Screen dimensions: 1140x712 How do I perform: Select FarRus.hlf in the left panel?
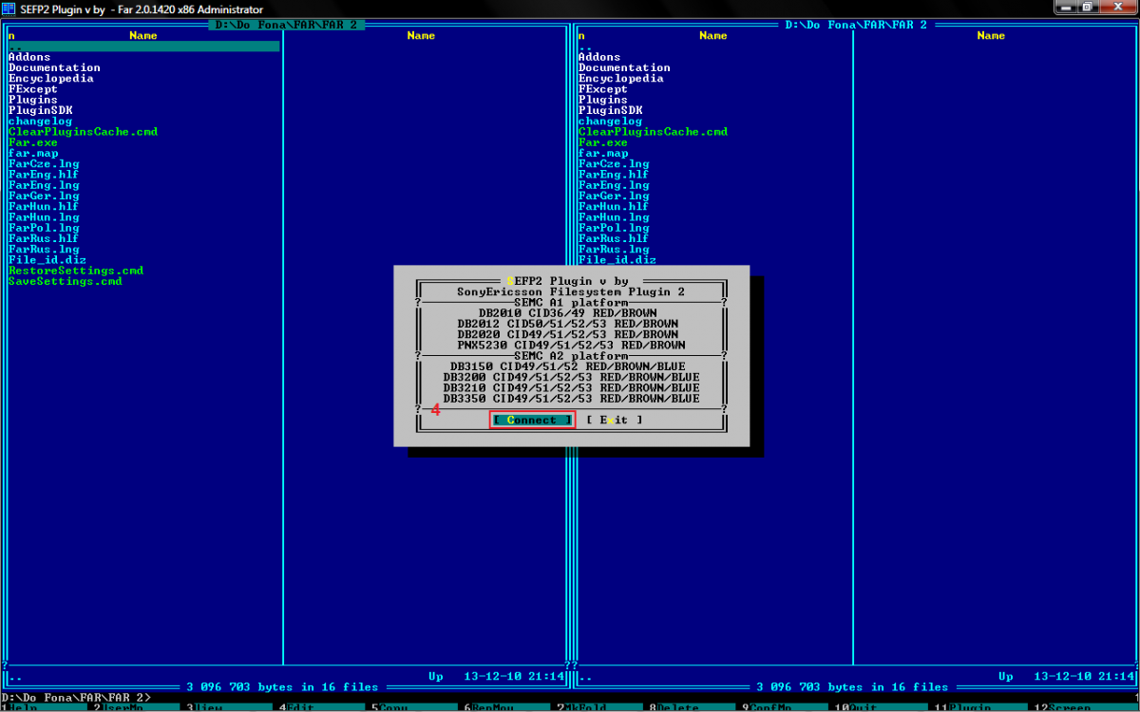pos(44,238)
